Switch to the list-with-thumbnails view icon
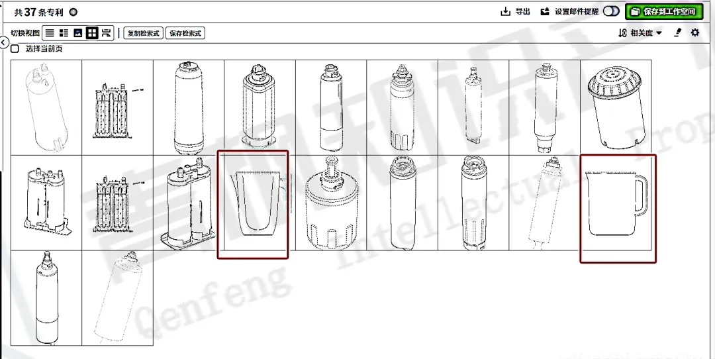 [x=64, y=33]
